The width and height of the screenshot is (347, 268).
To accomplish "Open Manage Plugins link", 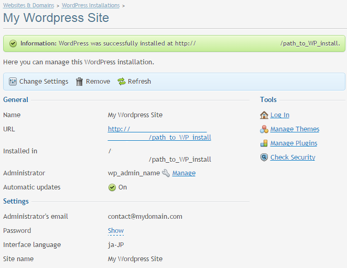I will [x=294, y=143].
